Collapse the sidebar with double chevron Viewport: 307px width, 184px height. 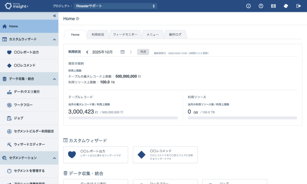(54, 16)
